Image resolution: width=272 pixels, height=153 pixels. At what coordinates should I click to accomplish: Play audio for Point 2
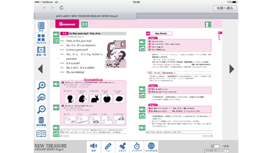[142, 89]
